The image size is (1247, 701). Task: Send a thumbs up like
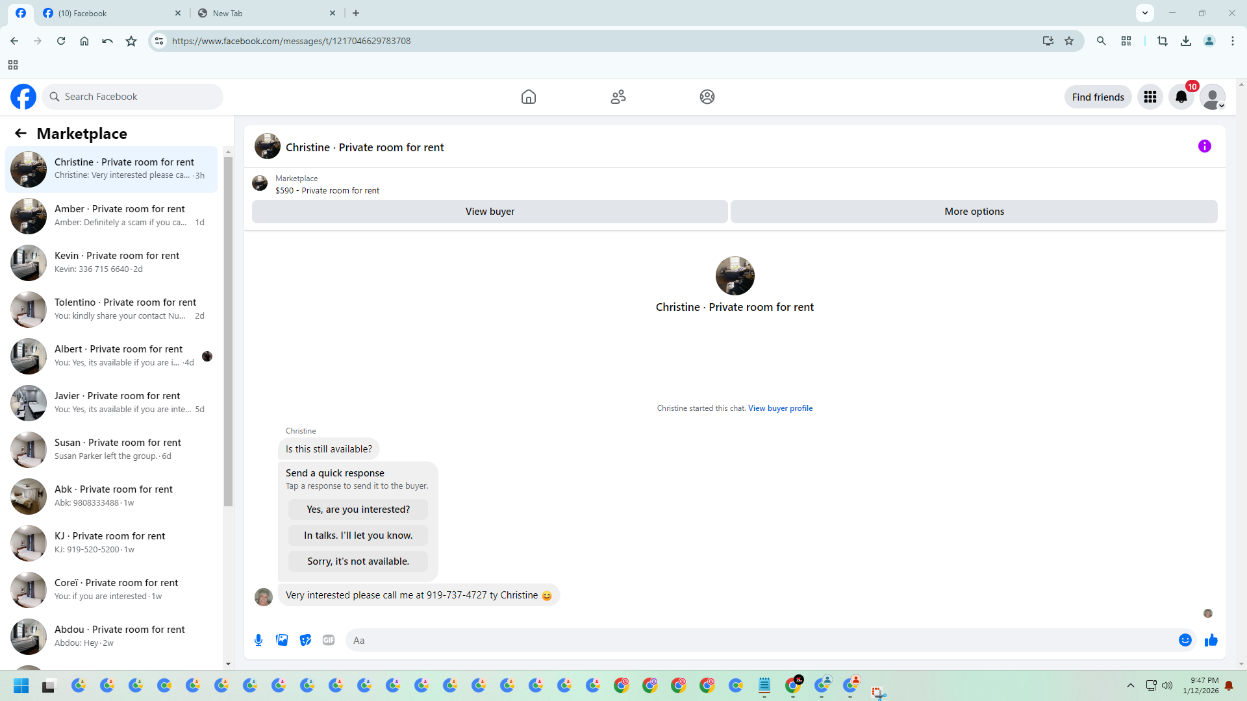pos(1211,641)
